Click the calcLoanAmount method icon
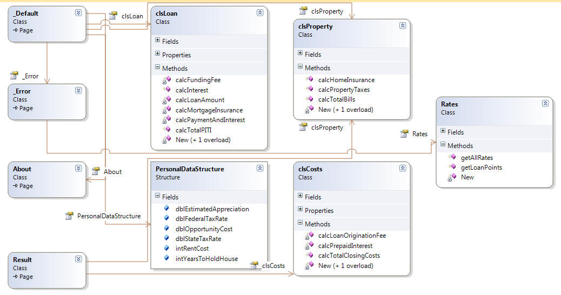The height and width of the screenshot is (295, 561). tap(166, 100)
